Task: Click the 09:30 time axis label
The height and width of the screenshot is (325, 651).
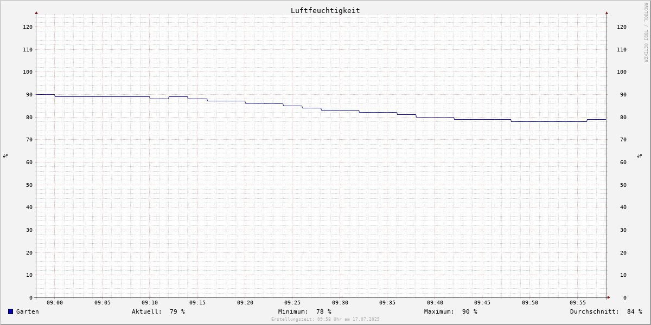Action: pyautogui.click(x=340, y=303)
